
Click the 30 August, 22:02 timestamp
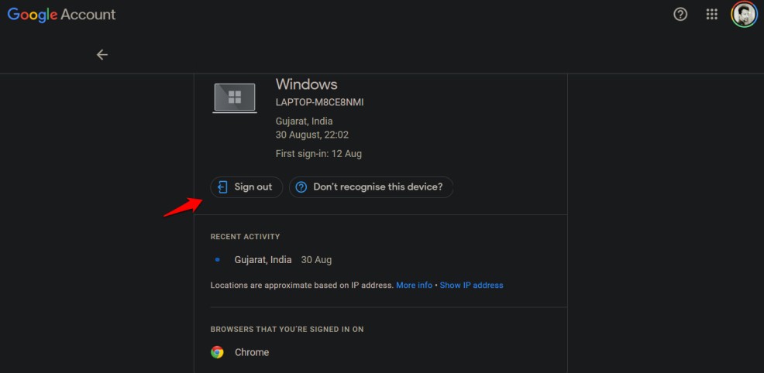[x=312, y=135]
